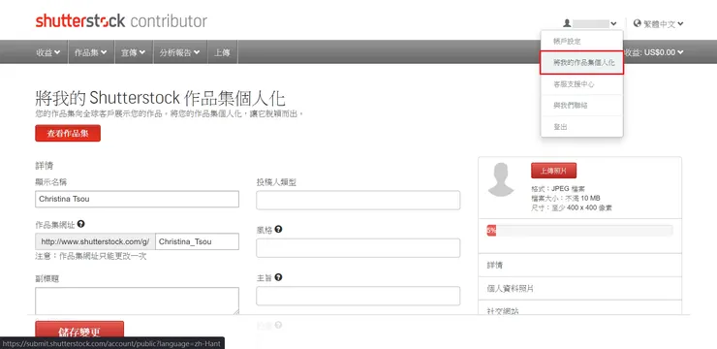Open the 投稿人類型 field
The height and width of the screenshot is (349, 717).
click(x=358, y=201)
